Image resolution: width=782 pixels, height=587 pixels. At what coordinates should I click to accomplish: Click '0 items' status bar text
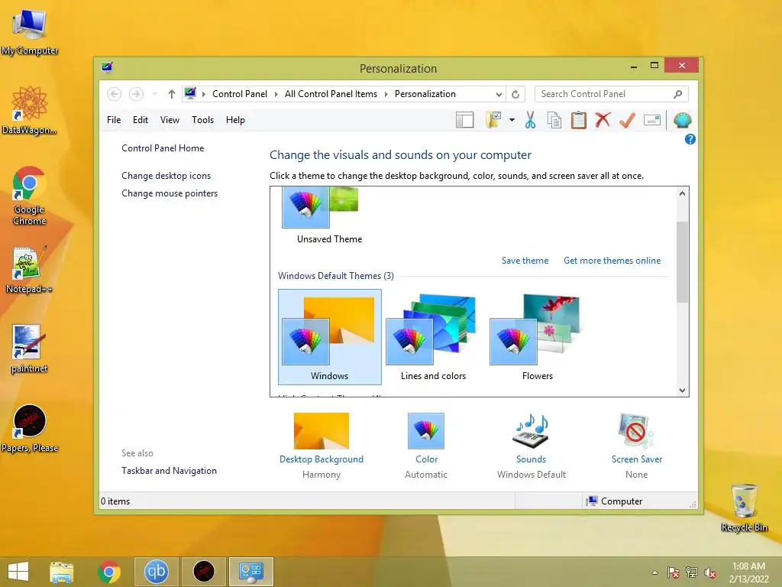(115, 501)
